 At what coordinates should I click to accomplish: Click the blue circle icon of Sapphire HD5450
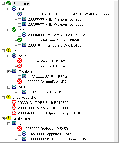point(24,134)
